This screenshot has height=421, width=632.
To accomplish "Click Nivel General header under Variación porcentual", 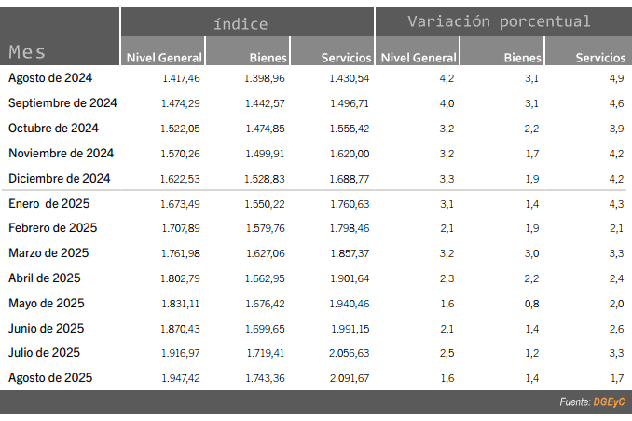I will (419, 58).
